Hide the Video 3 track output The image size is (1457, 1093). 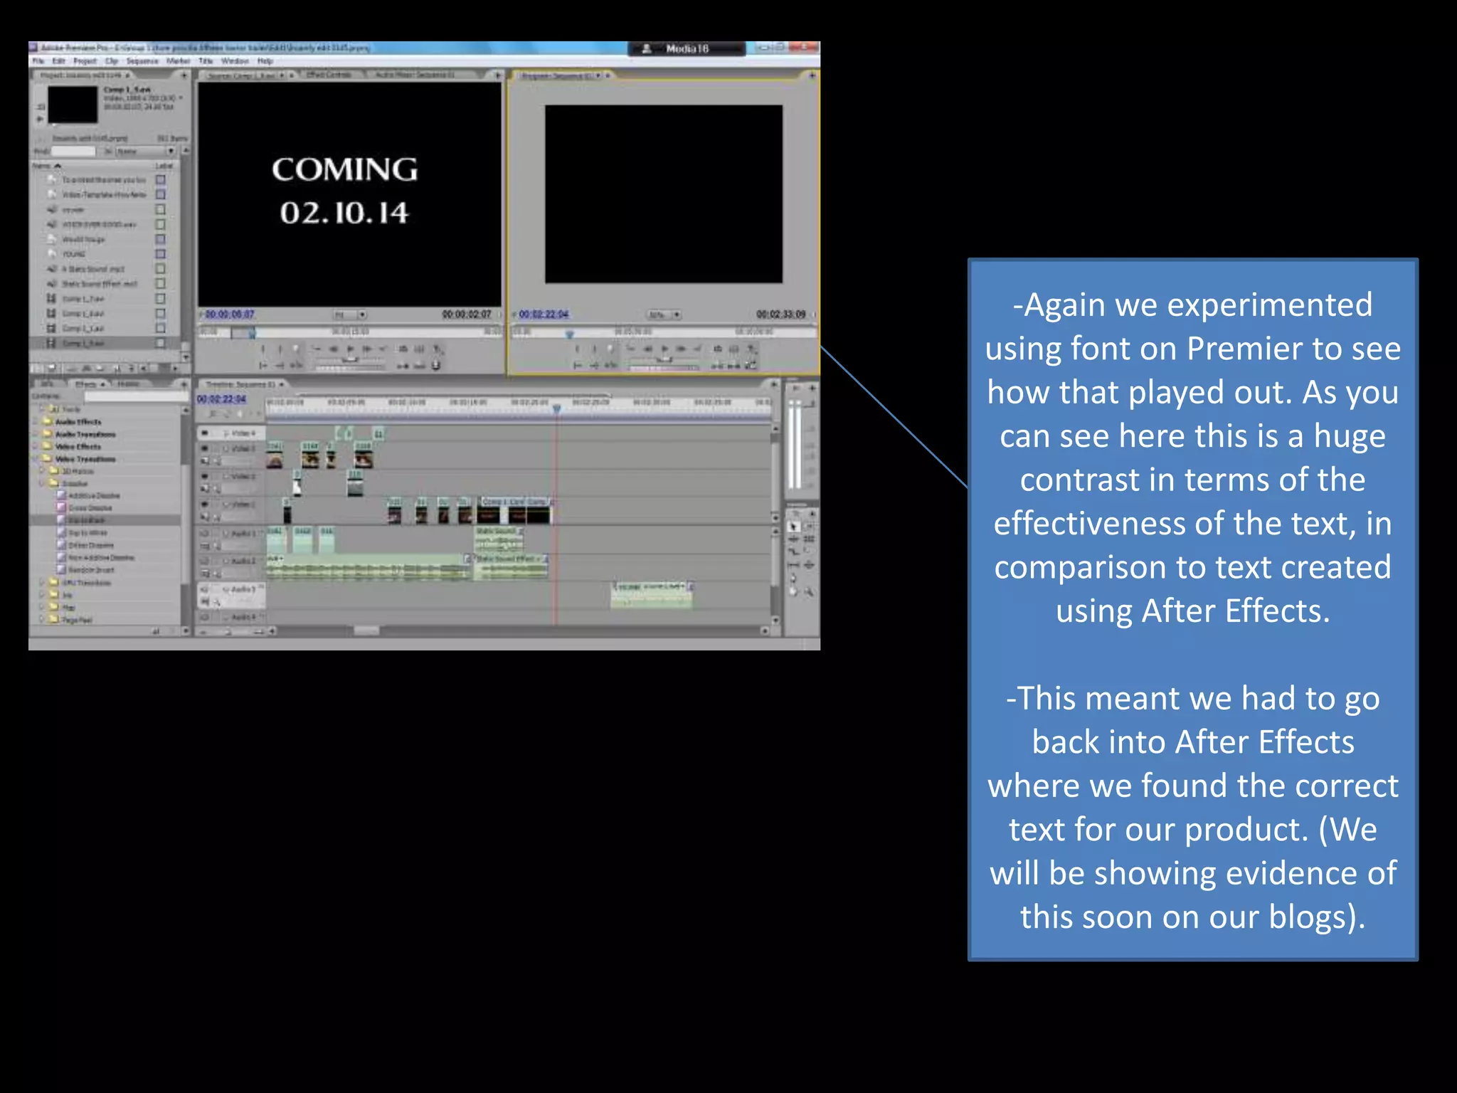pos(205,448)
